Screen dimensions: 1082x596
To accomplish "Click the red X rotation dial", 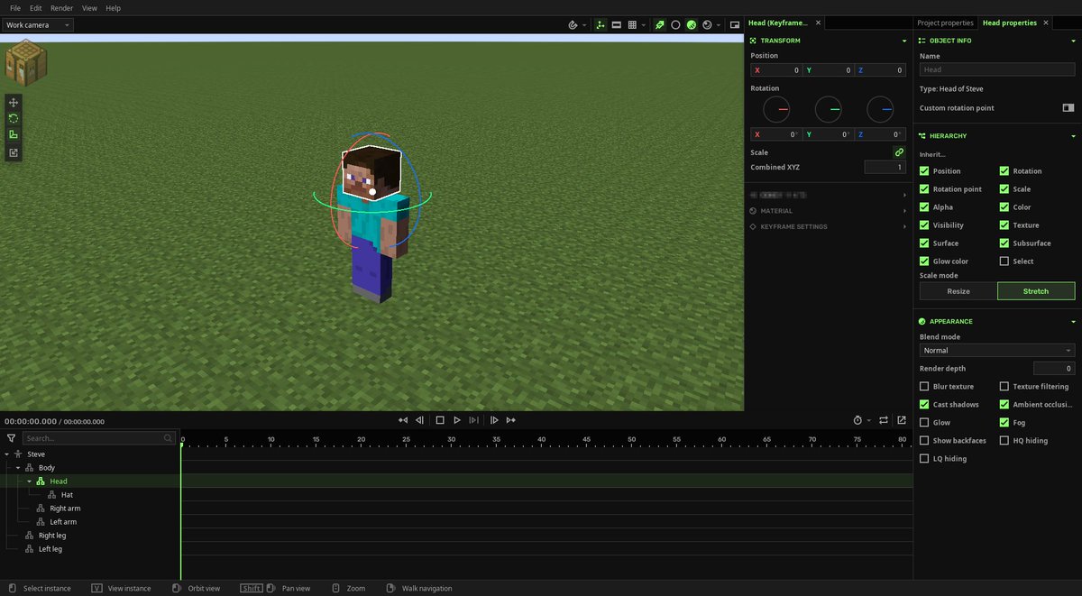I will tap(776, 110).
